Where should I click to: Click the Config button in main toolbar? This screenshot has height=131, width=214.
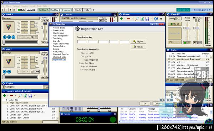(x=78, y=10)
